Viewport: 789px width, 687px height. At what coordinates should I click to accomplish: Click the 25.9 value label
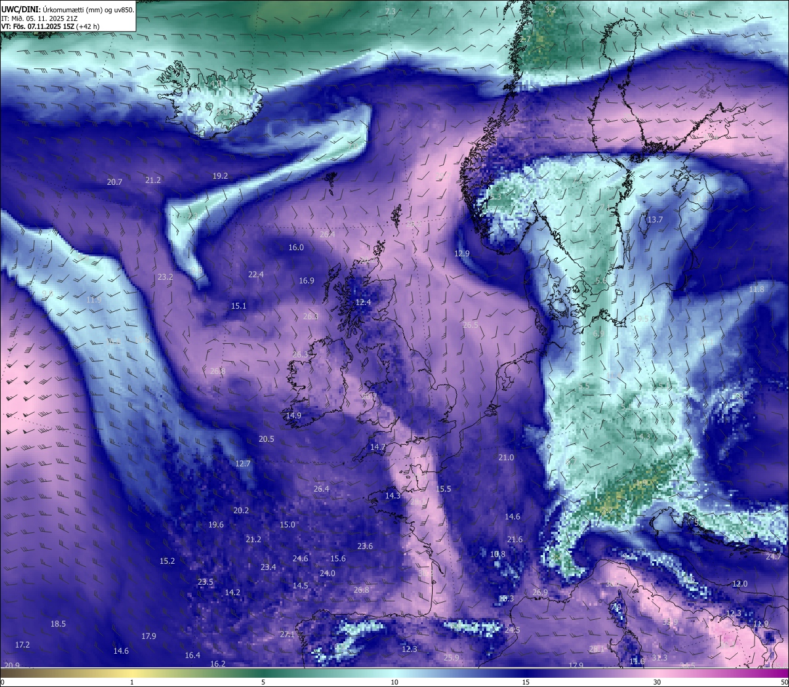coord(451,657)
